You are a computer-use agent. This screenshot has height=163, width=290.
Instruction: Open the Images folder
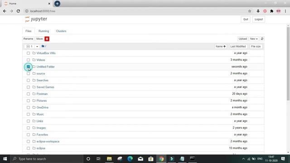pos(41,128)
